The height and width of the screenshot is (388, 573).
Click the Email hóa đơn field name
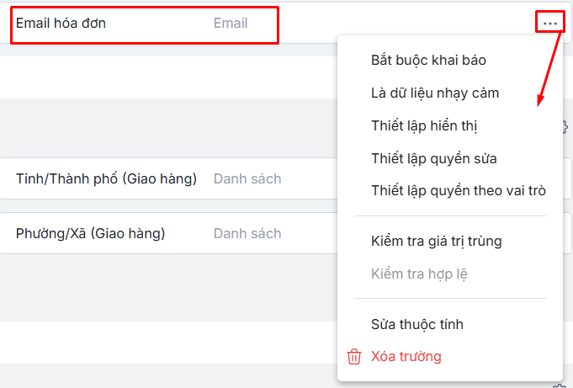click(x=61, y=24)
